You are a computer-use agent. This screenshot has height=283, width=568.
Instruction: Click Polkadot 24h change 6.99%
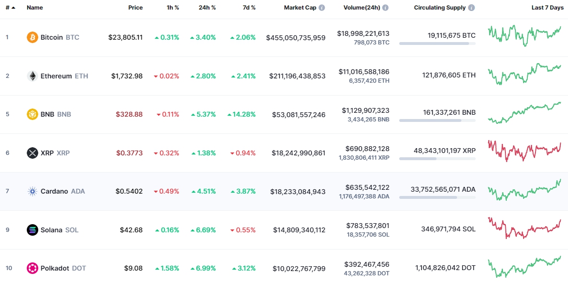click(203, 269)
